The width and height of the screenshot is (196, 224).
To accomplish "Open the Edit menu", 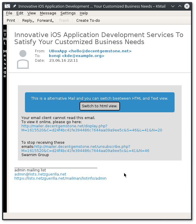I will tap(20, 13).
